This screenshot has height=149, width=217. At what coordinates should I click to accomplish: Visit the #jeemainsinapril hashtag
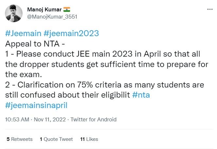pos(34,105)
